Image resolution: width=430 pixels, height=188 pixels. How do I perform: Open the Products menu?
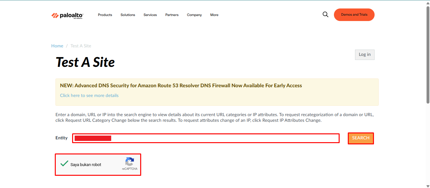click(x=105, y=15)
